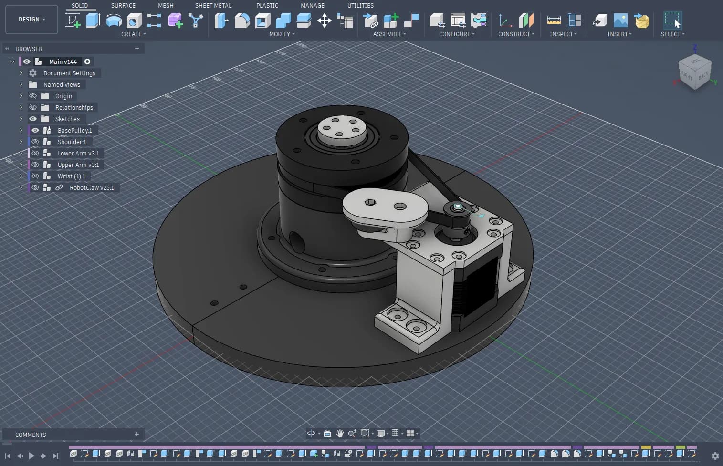Open the Create Form tool

(x=175, y=21)
